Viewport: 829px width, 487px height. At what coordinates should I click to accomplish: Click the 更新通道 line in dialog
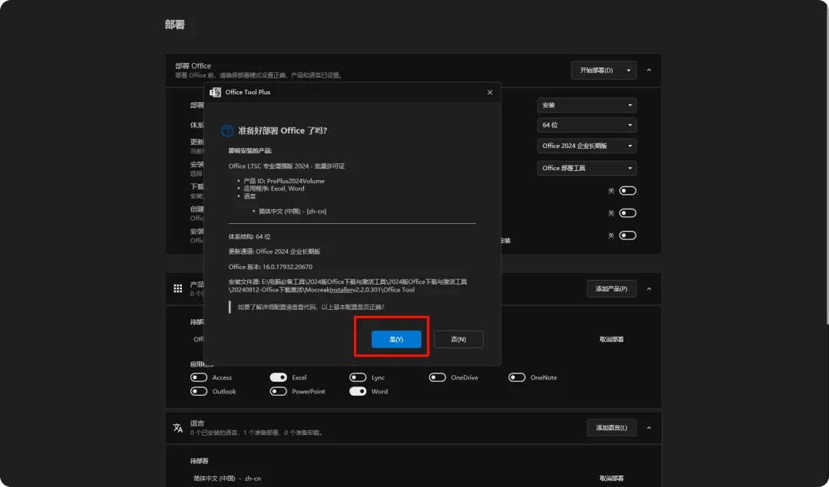(274, 252)
